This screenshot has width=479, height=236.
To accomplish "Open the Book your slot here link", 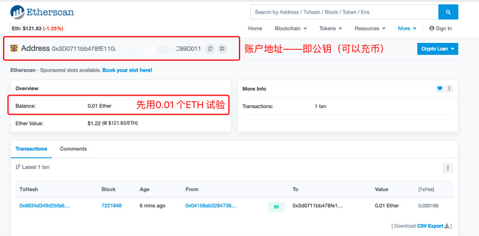I will [x=127, y=70].
